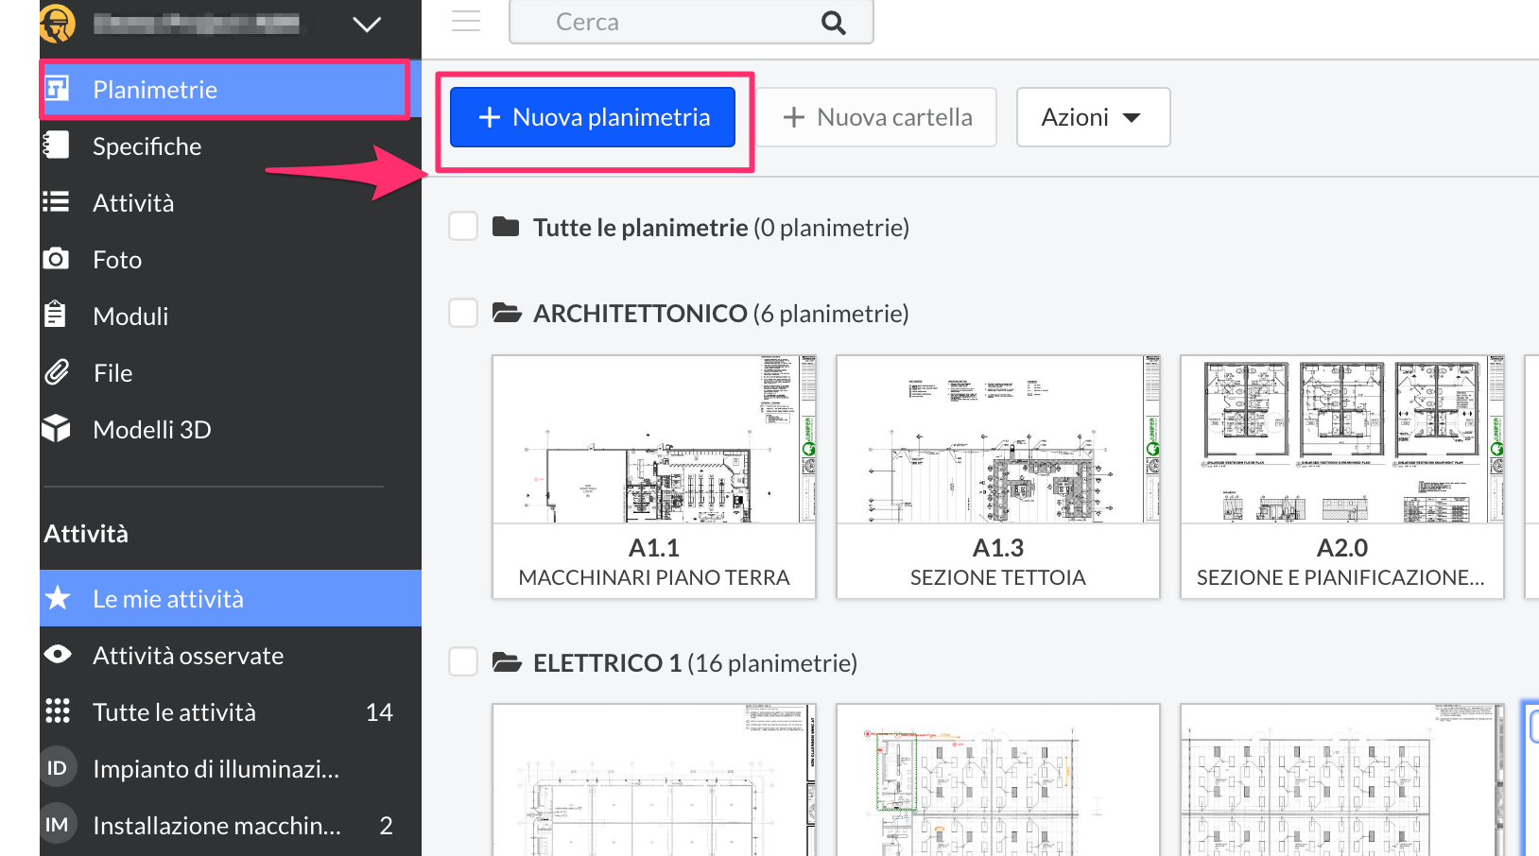Expand the project selector chevron
Image resolution: width=1539 pixels, height=856 pixels.
367,24
